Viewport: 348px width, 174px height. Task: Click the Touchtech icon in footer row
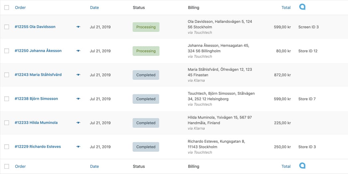[302, 166]
